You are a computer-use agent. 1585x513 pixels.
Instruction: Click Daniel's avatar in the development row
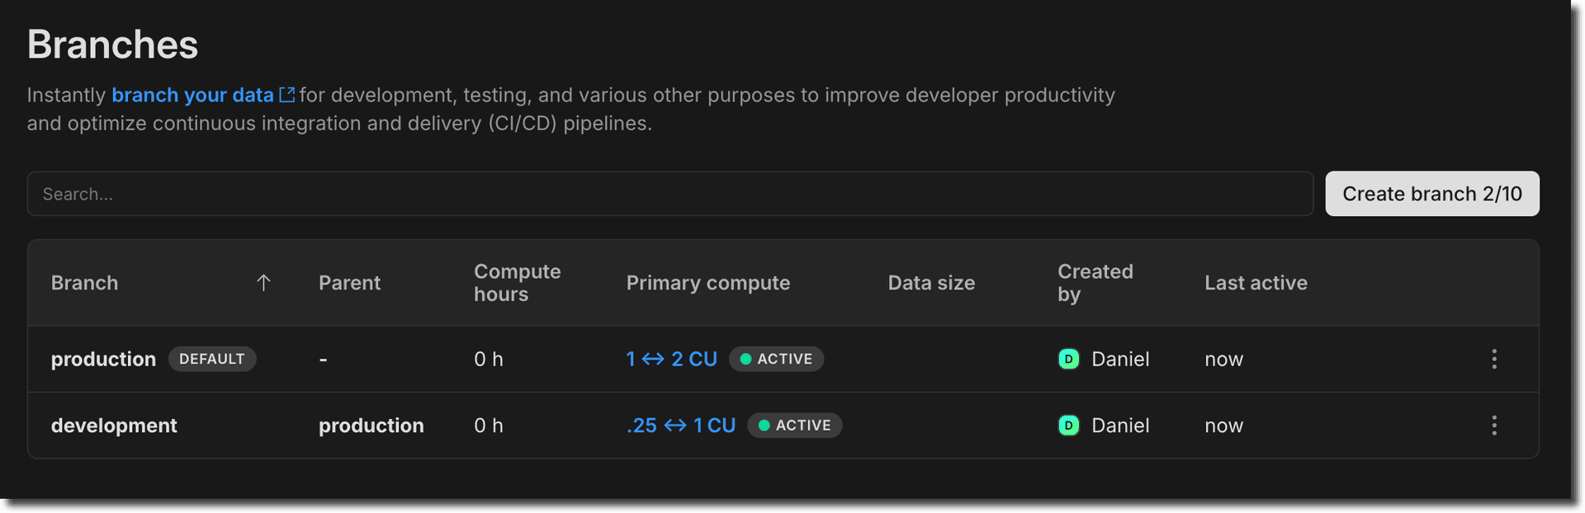coord(1068,426)
